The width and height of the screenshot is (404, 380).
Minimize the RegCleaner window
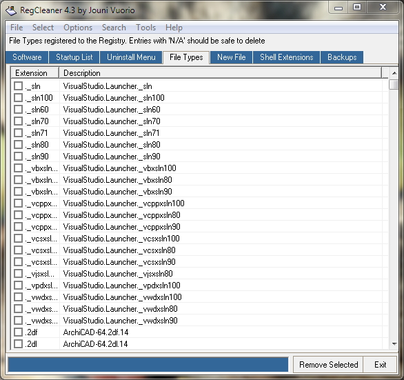click(x=339, y=8)
